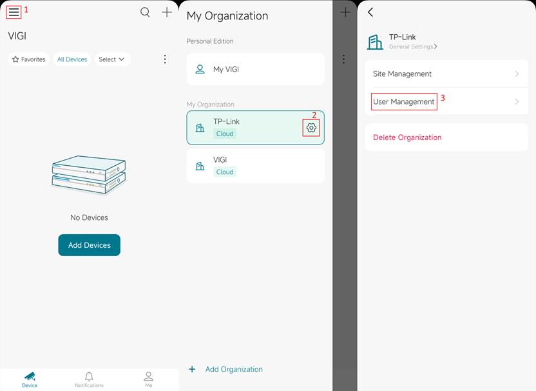Expand the Select dropdown
This screenshot has height=391, width=536.
112,59
